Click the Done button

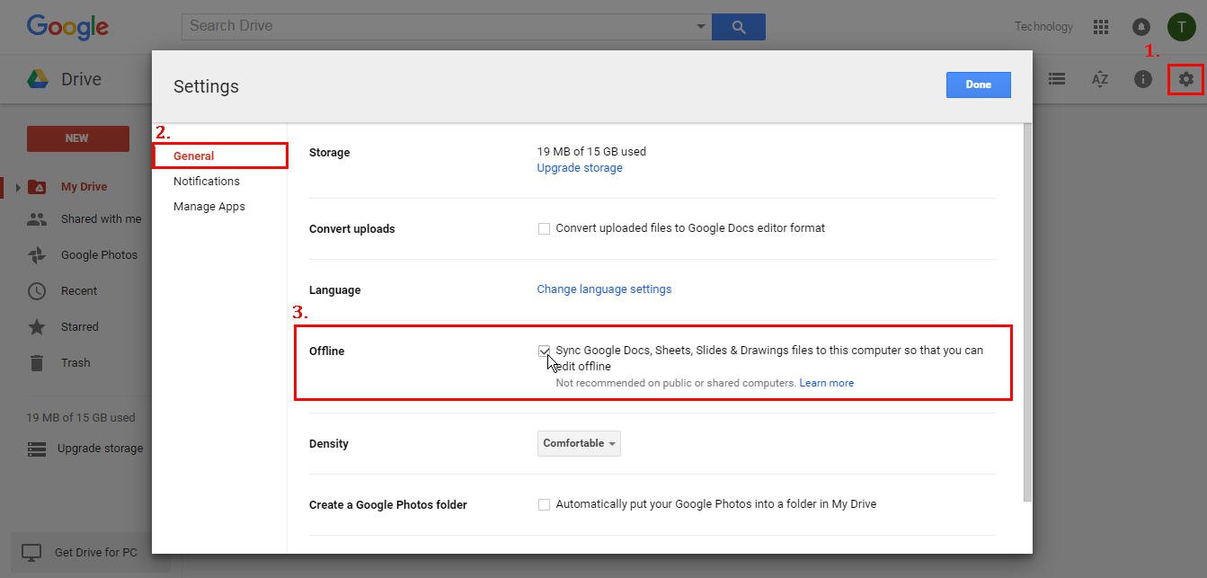(x=978, y=84)
